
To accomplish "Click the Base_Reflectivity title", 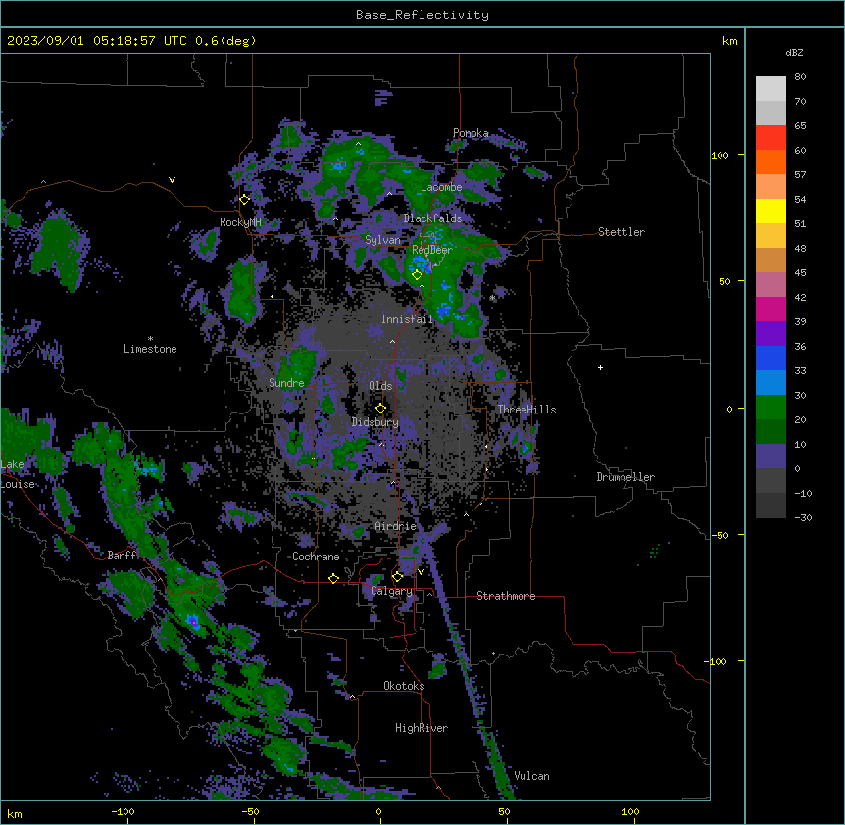I will point(422,15).
